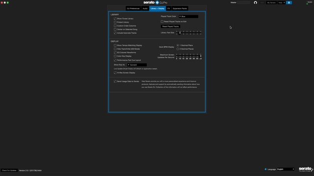Screen dimensions: 314x176
Task: Select 2 Decimal Places radio button
Action: pyautogui.click(x=178, y=49)
